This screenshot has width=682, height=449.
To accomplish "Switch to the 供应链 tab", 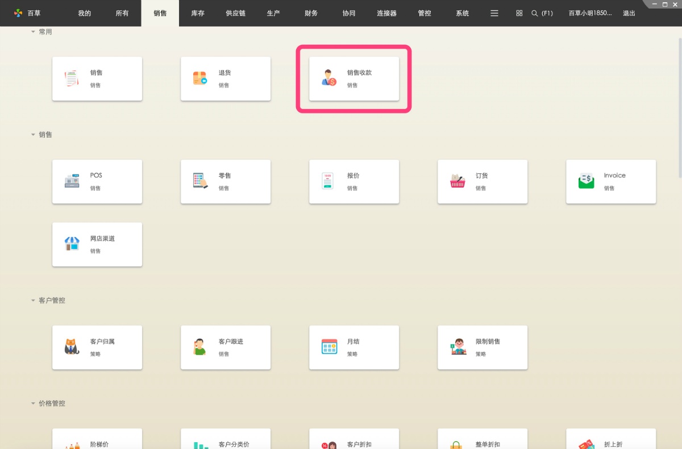I will [x=236, y=13].
